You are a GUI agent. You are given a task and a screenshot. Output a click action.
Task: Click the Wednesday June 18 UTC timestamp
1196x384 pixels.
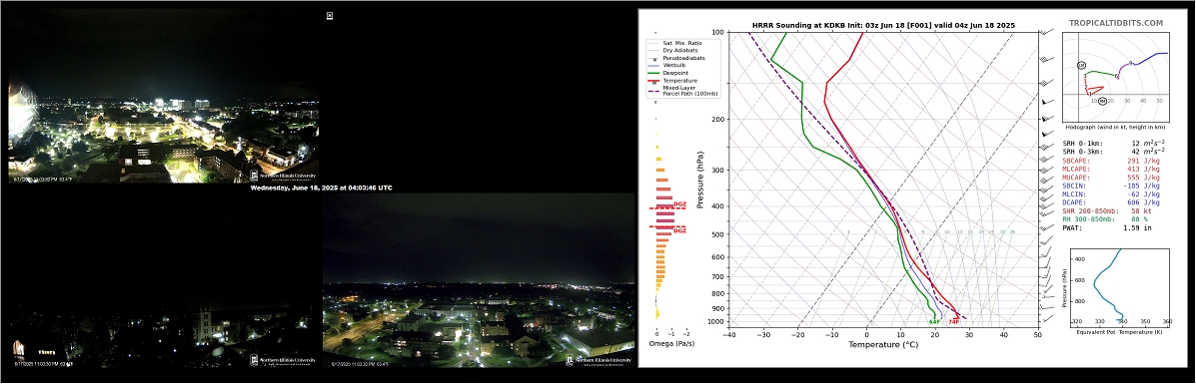click(x=321, y=188)
